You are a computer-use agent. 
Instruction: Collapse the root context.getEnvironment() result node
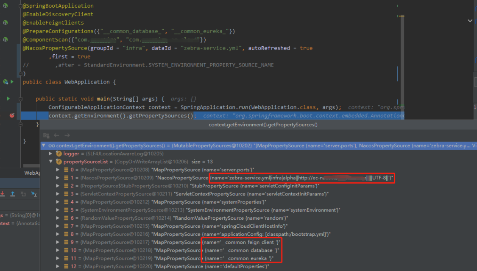coord(44,145)
